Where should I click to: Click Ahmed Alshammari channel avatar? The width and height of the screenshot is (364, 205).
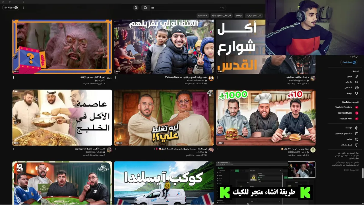coord(211,78)
